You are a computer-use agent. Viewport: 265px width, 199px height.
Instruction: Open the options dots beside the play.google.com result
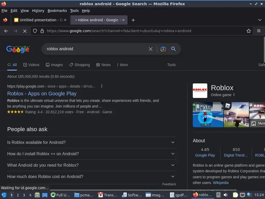coord(101,86)
